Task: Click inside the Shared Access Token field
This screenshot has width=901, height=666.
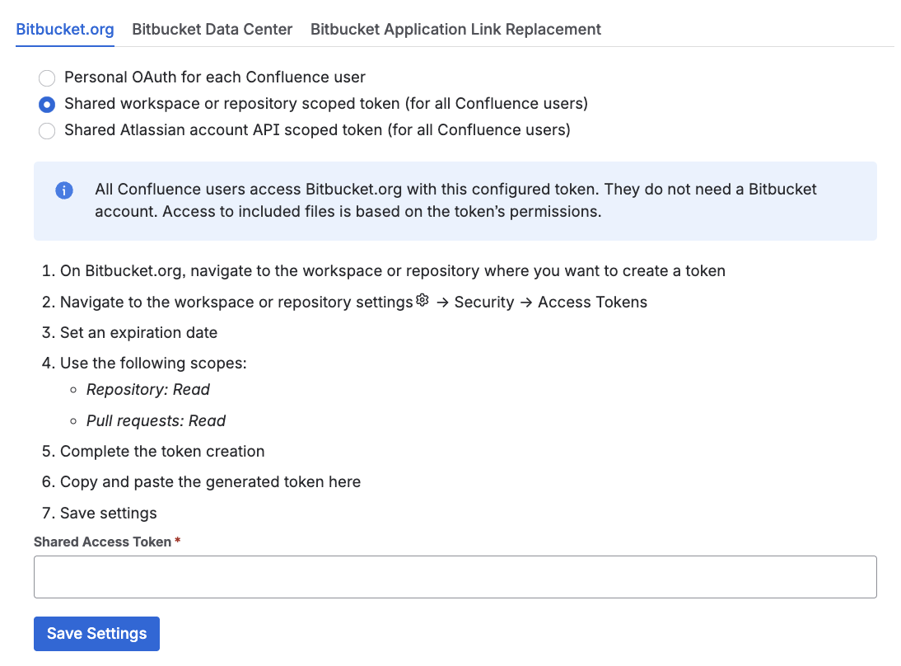Action: [x=455, y=576]
